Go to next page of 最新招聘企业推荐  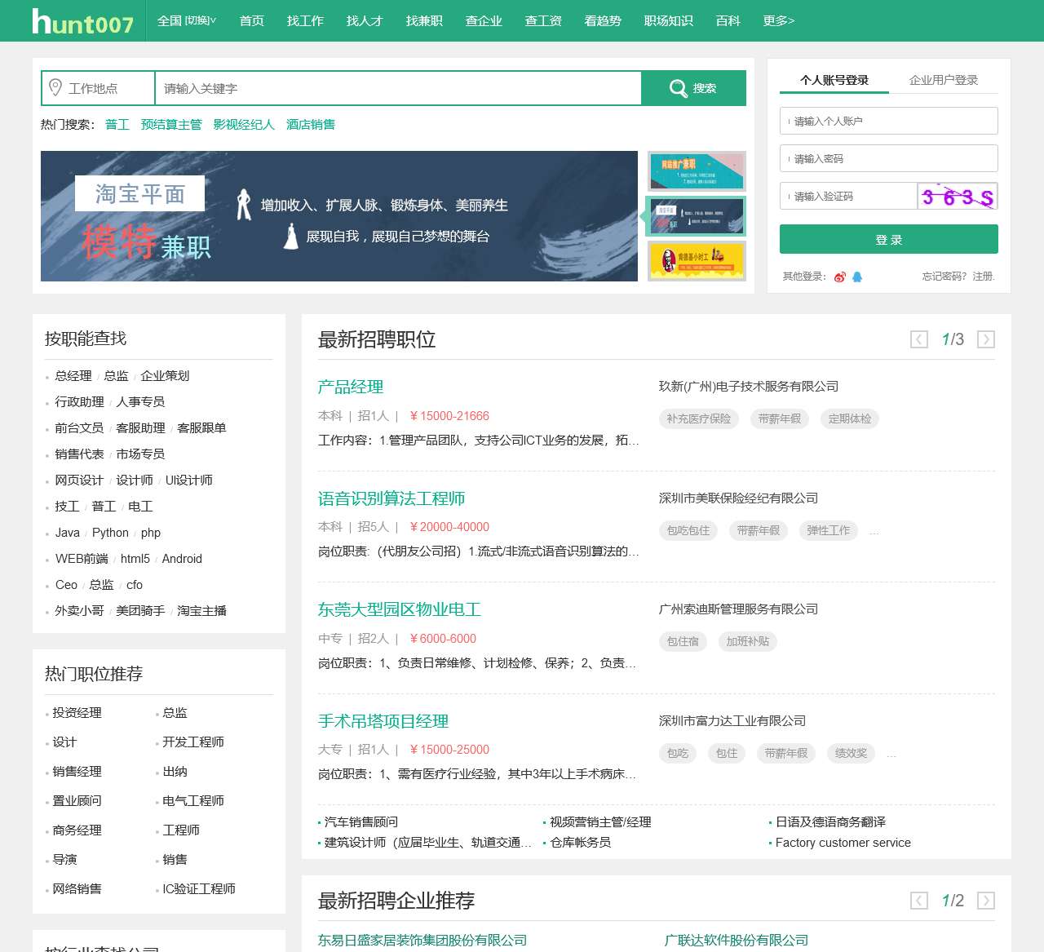click(x=985, y=901)
